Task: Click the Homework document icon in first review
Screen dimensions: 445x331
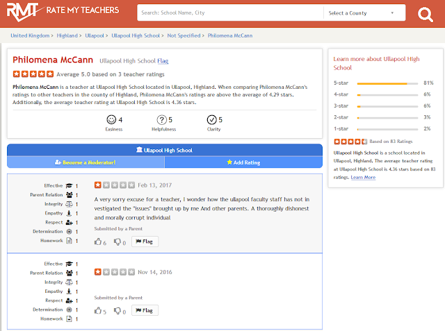Action: (69, 241)
